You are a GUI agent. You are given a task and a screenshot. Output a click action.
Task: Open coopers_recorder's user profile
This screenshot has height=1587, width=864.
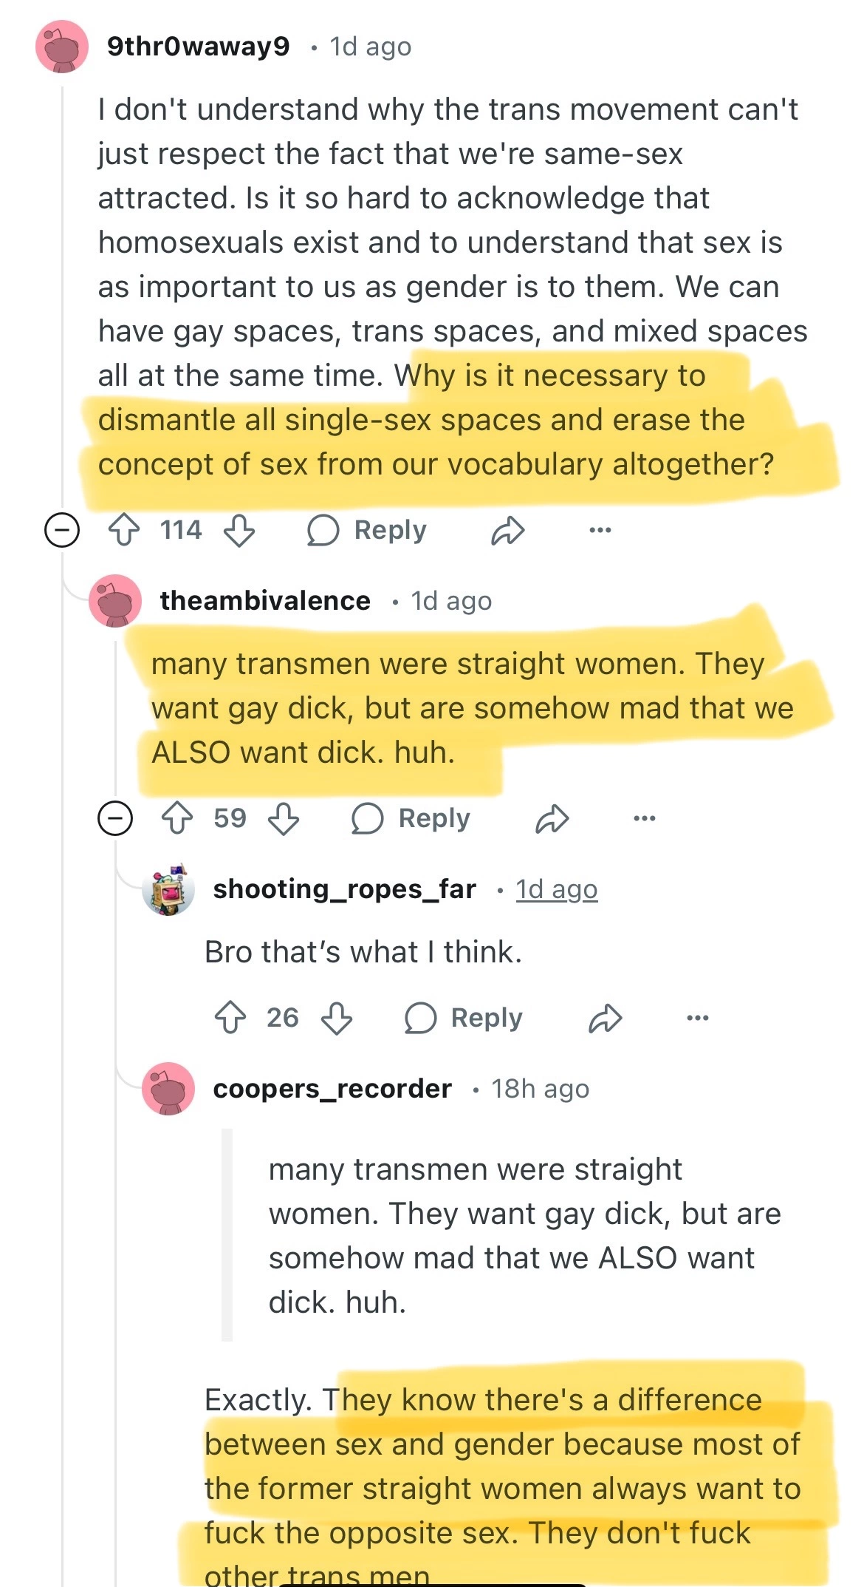pyautogui.click(x=332, y=1089)
